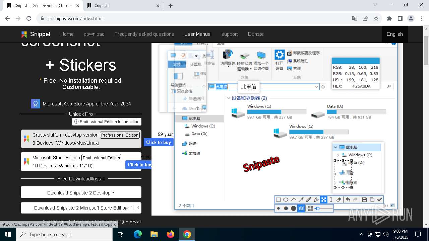Toggle Chrome side panel icon
The image size is (429, 241).
click(400, 18)
